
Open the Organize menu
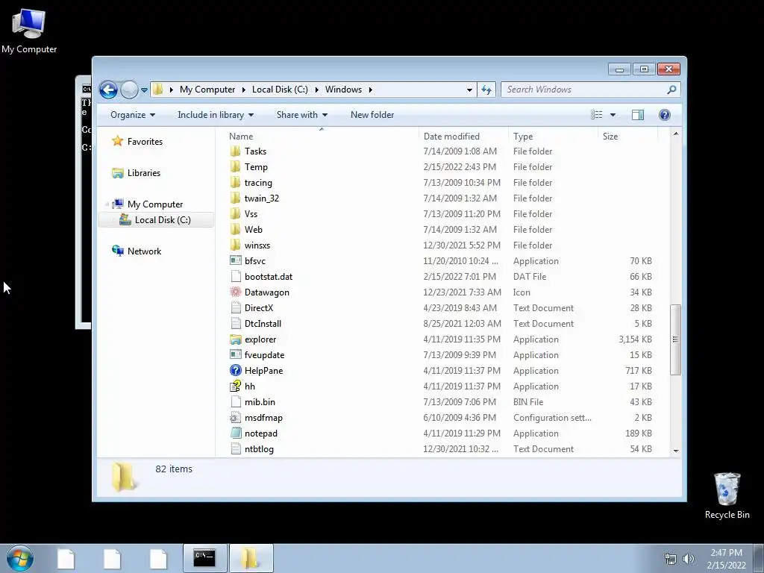[x=133, y=115]
